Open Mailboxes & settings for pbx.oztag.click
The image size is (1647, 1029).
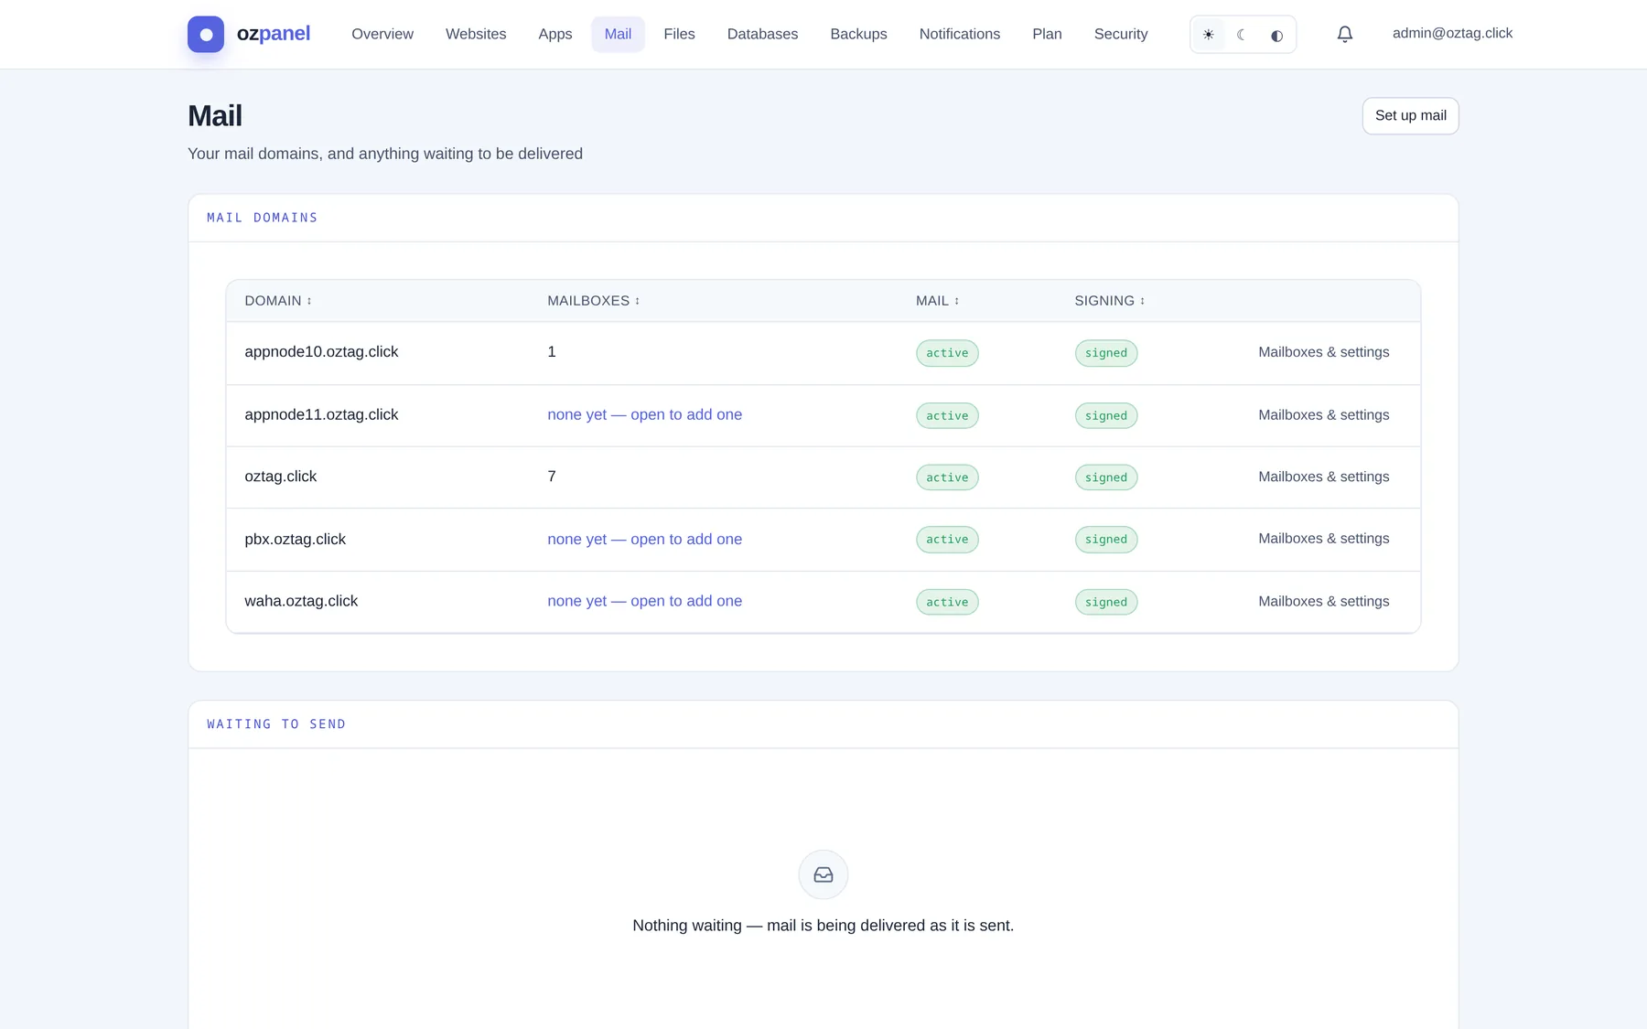click(x=1323, y=539)
